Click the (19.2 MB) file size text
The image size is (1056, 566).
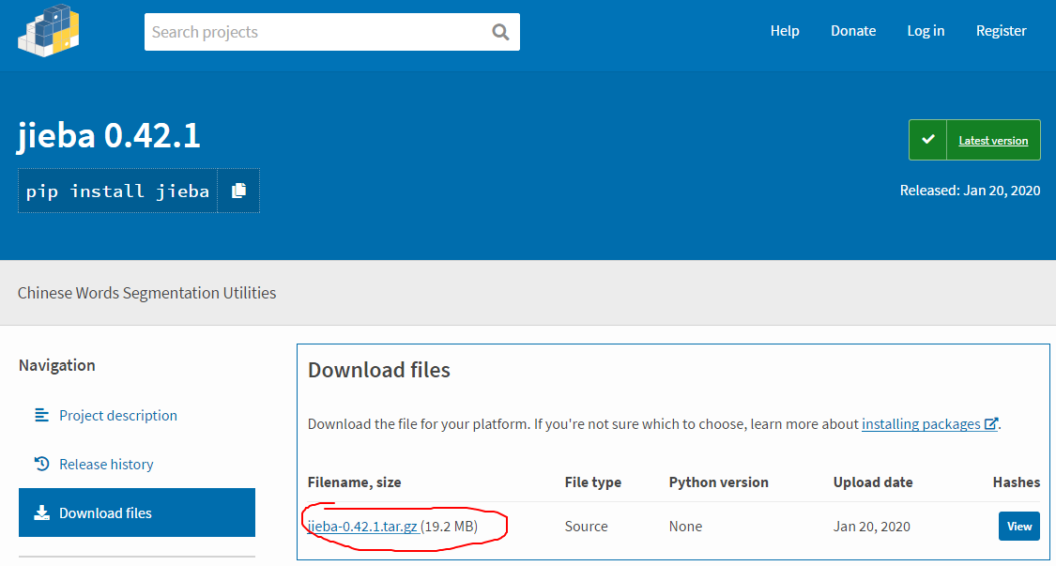[x=450, y=527]
